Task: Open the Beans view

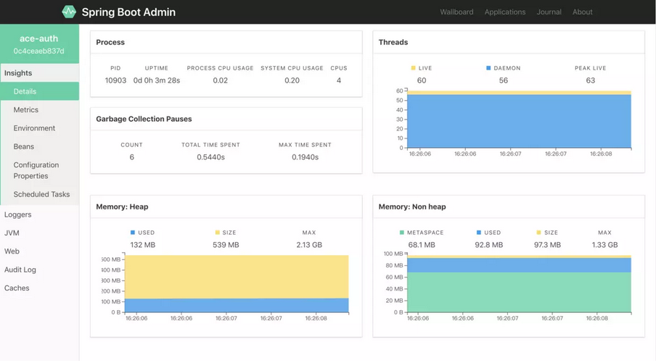Action: (39, 146)
